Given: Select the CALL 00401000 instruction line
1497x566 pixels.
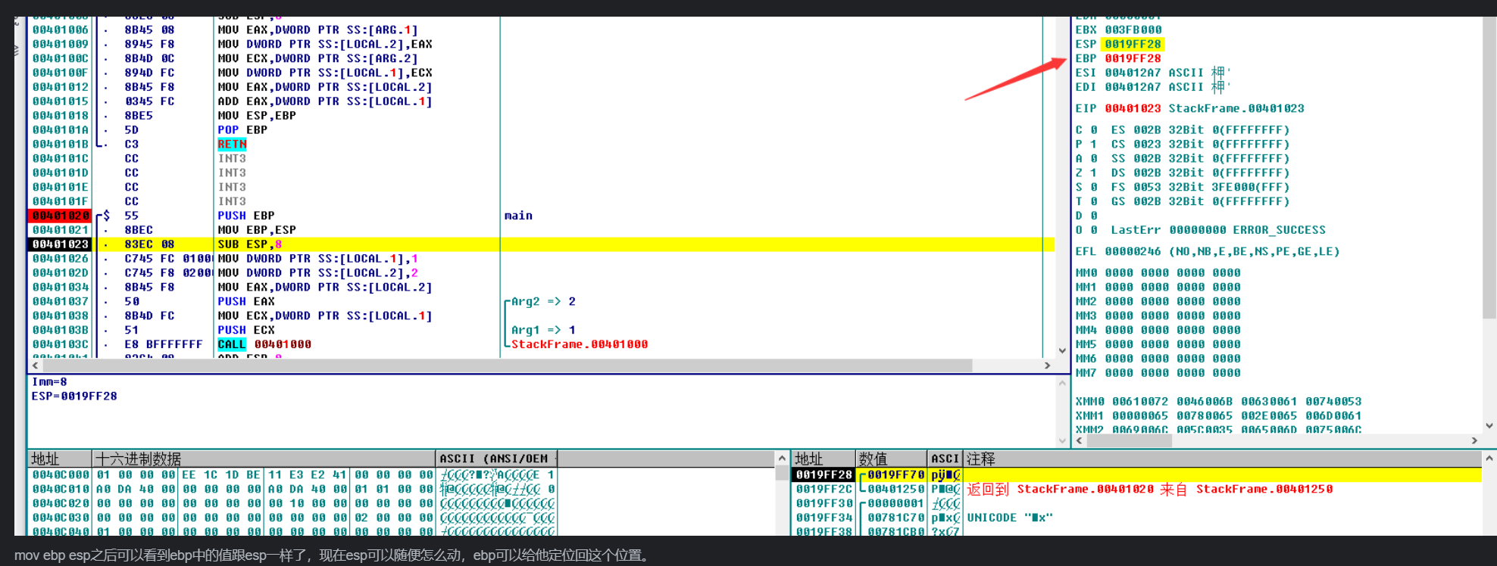Looking at the screenshot, I should [x=264, y=344].
